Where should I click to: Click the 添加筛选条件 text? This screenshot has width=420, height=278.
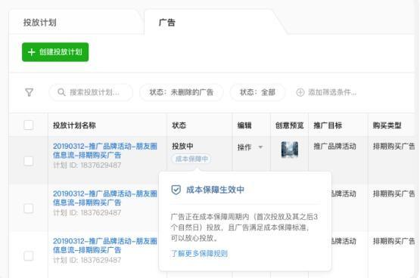coord(332,92)
